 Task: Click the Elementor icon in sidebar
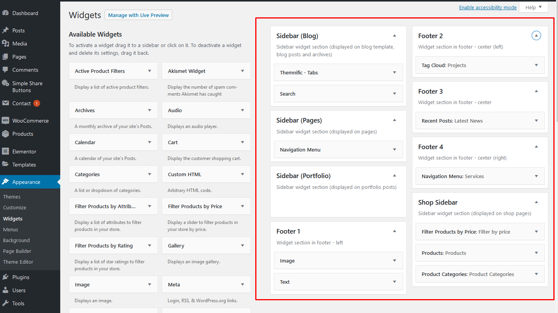(x=5, y=151)
